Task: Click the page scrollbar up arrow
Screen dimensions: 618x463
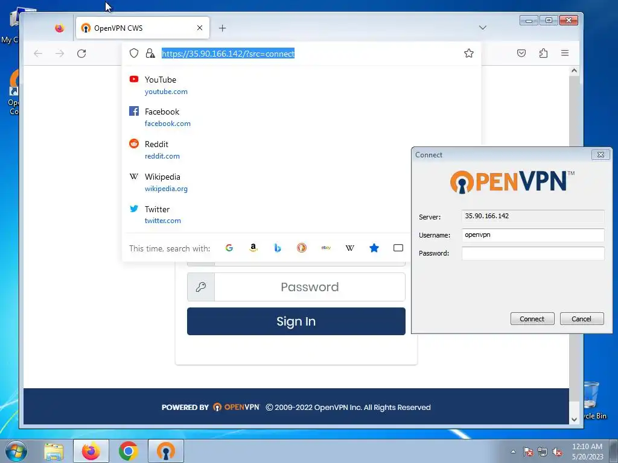Action: (574, 71)
